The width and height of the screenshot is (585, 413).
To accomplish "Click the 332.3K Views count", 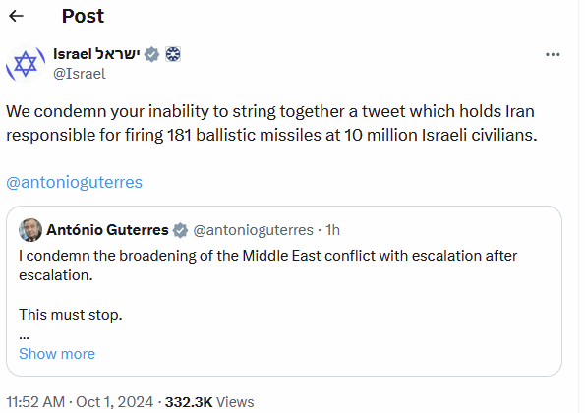I will (x=209, y=402).
